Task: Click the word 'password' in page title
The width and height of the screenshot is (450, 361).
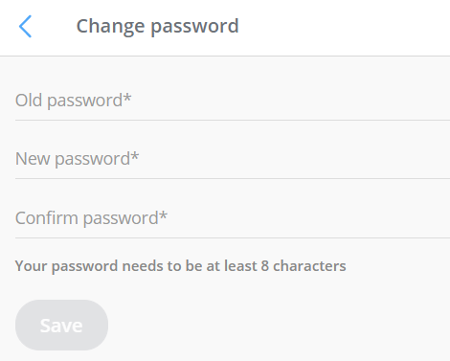Action: [x=194, y=28]
